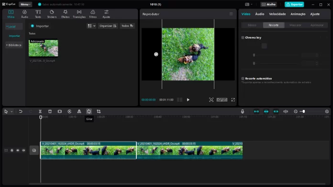Zoom in the timeline
Image resolution: width=333 pixels, height=187 pixels.
(x=327, y=111)
